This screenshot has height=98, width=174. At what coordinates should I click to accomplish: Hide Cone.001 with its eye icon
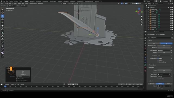click(170, 15)
